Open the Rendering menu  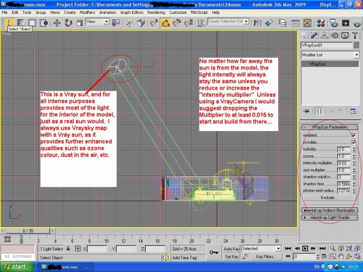[156, 13]
